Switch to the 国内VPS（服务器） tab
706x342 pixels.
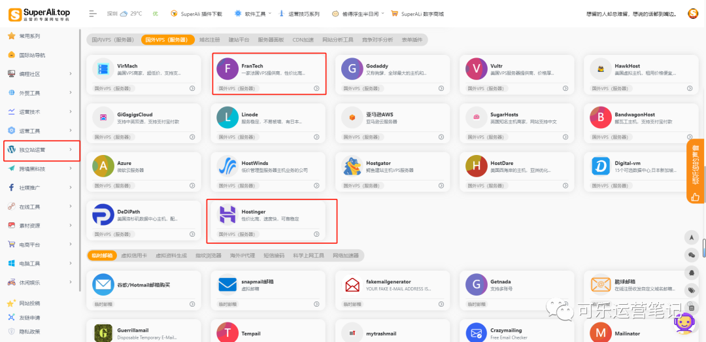[x=112, y=40]
